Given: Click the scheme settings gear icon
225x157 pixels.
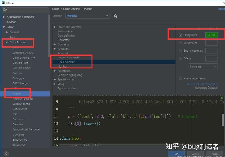Looking at the screenshot, I should pos(115,16).
